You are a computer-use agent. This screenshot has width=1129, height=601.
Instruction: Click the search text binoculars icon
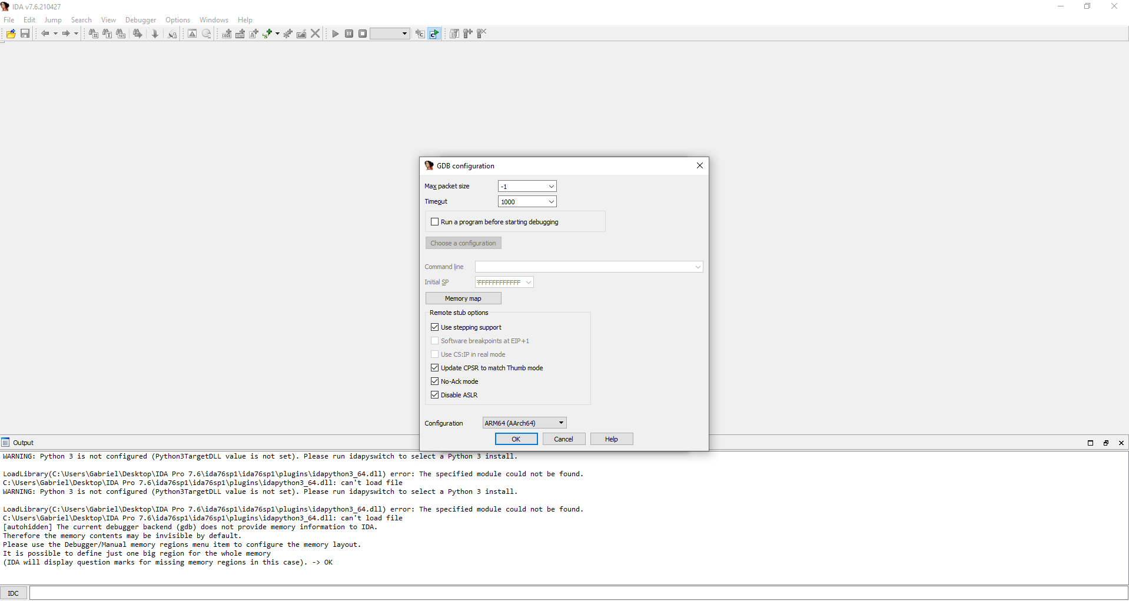click(107, 34)
